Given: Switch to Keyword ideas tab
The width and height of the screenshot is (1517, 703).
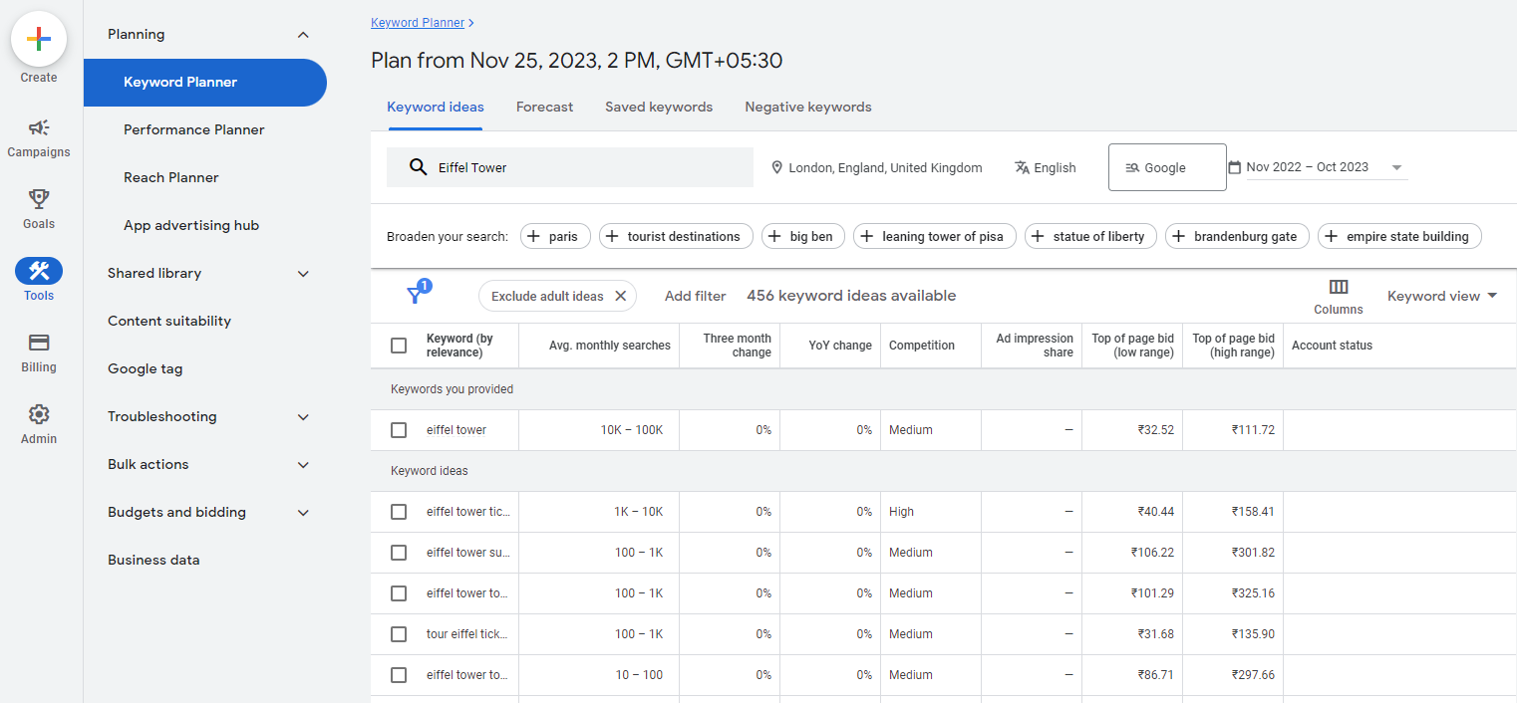Looking at the screenshot, I should [436, 107].
